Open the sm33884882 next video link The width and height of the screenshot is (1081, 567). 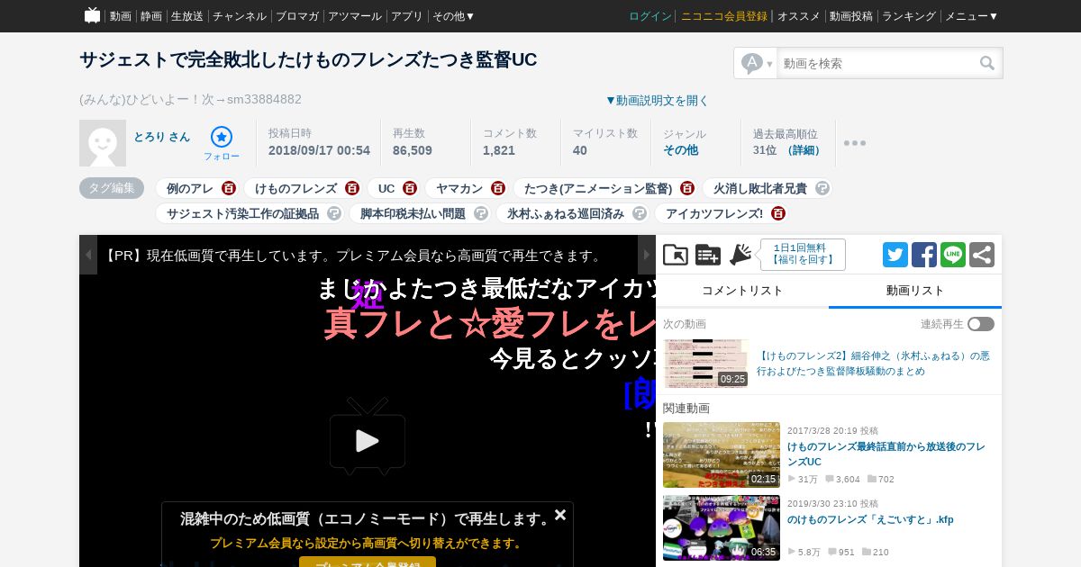[264, 100]
